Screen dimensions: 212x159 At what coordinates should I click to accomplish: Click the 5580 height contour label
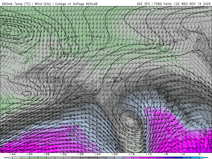(x=68, y=140)
